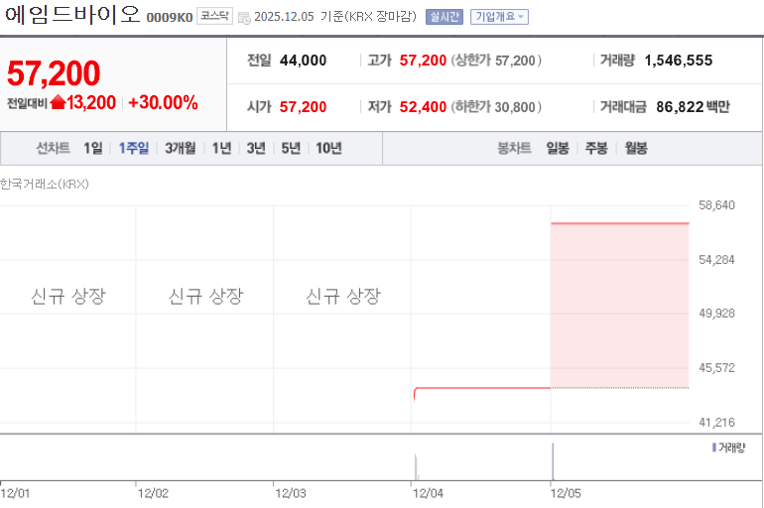Click the calendar icon beside the date
This screenshot has width=764, height=508.
pos(244,18)
